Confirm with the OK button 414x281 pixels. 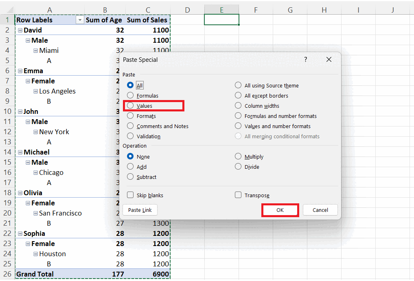(x=280, y=210)
